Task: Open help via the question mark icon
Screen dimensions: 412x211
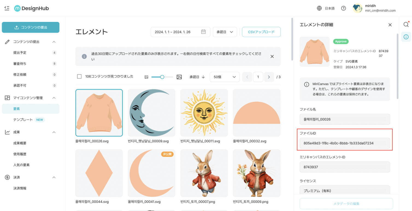Action: click(343, 8)
